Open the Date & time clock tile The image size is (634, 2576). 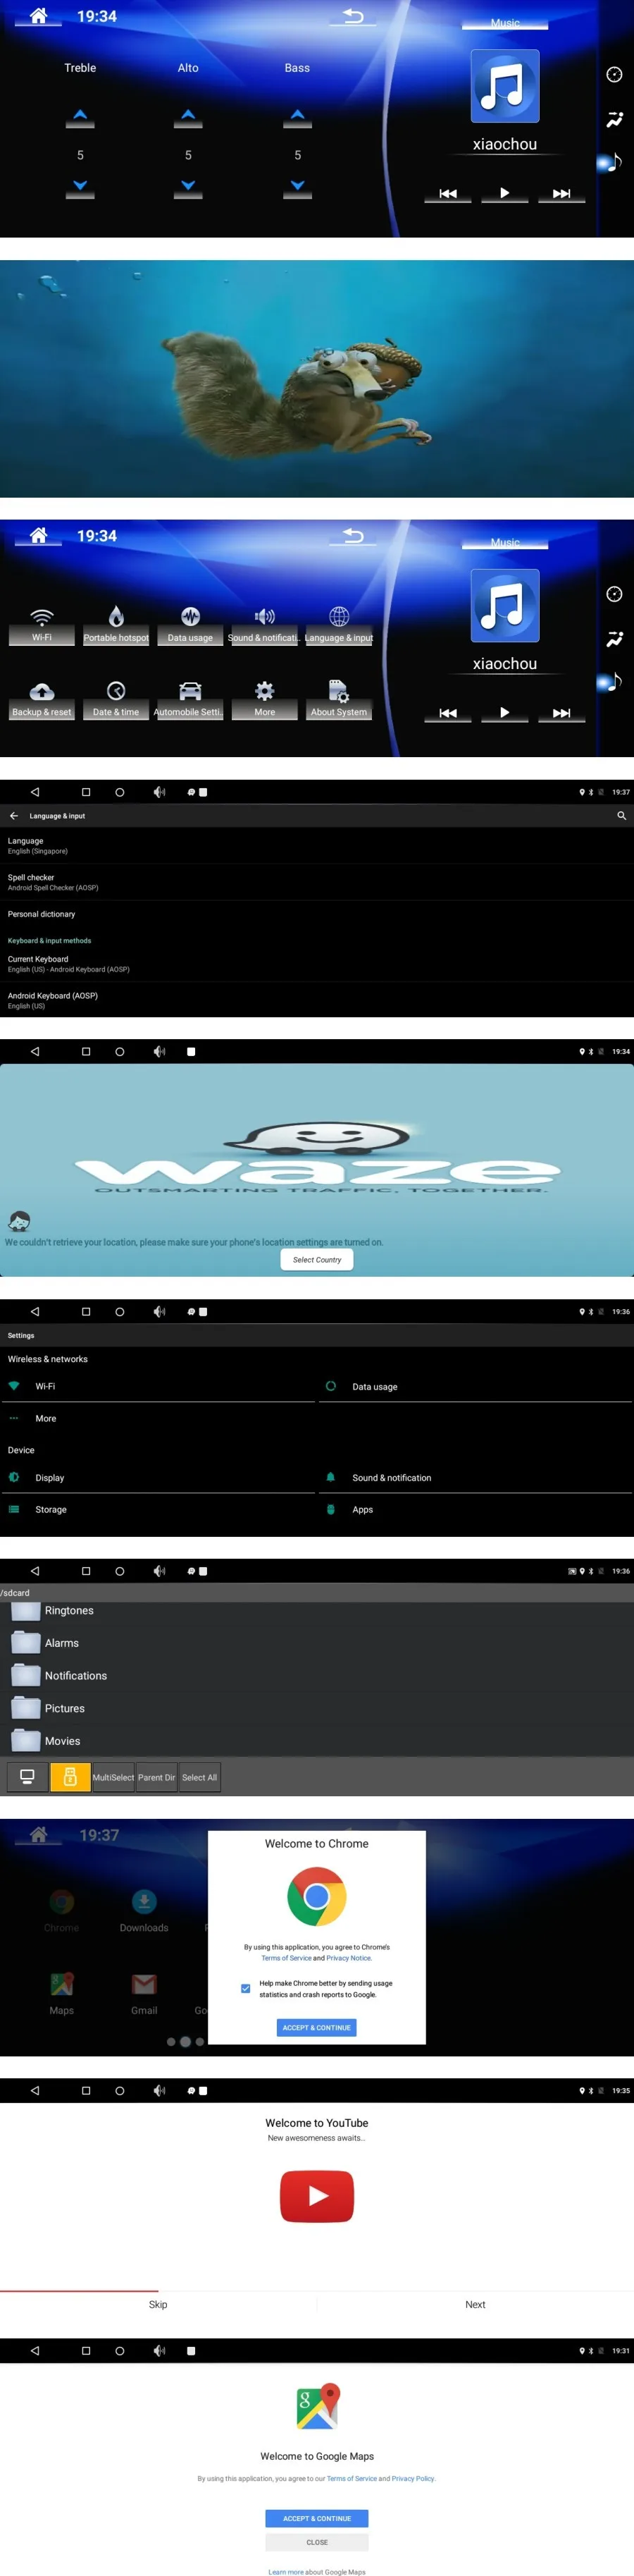point(116,699)
